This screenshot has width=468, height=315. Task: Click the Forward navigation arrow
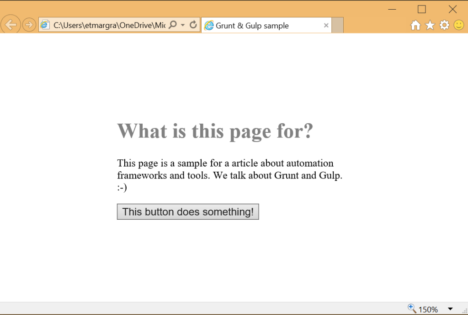point(29,25)
